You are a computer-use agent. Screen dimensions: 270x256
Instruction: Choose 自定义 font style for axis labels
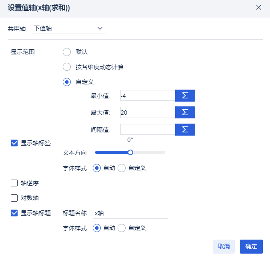pyautogui.click(x=122, y=168)
